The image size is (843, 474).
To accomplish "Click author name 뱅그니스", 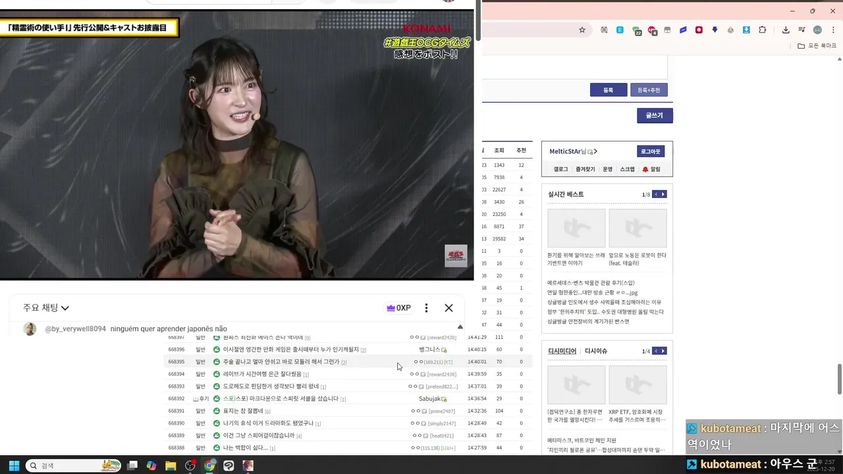I will coord(429,350).
